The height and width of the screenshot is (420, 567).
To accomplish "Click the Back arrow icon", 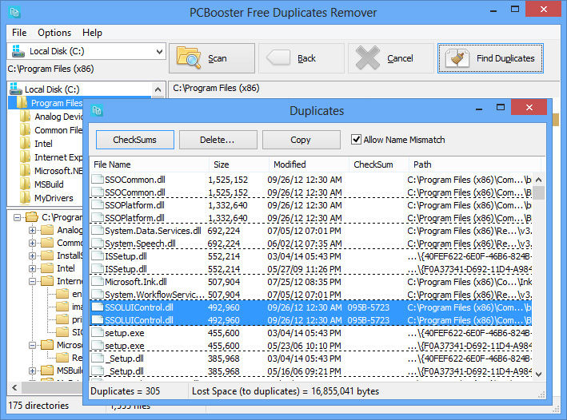I will (x=278, y=57).
